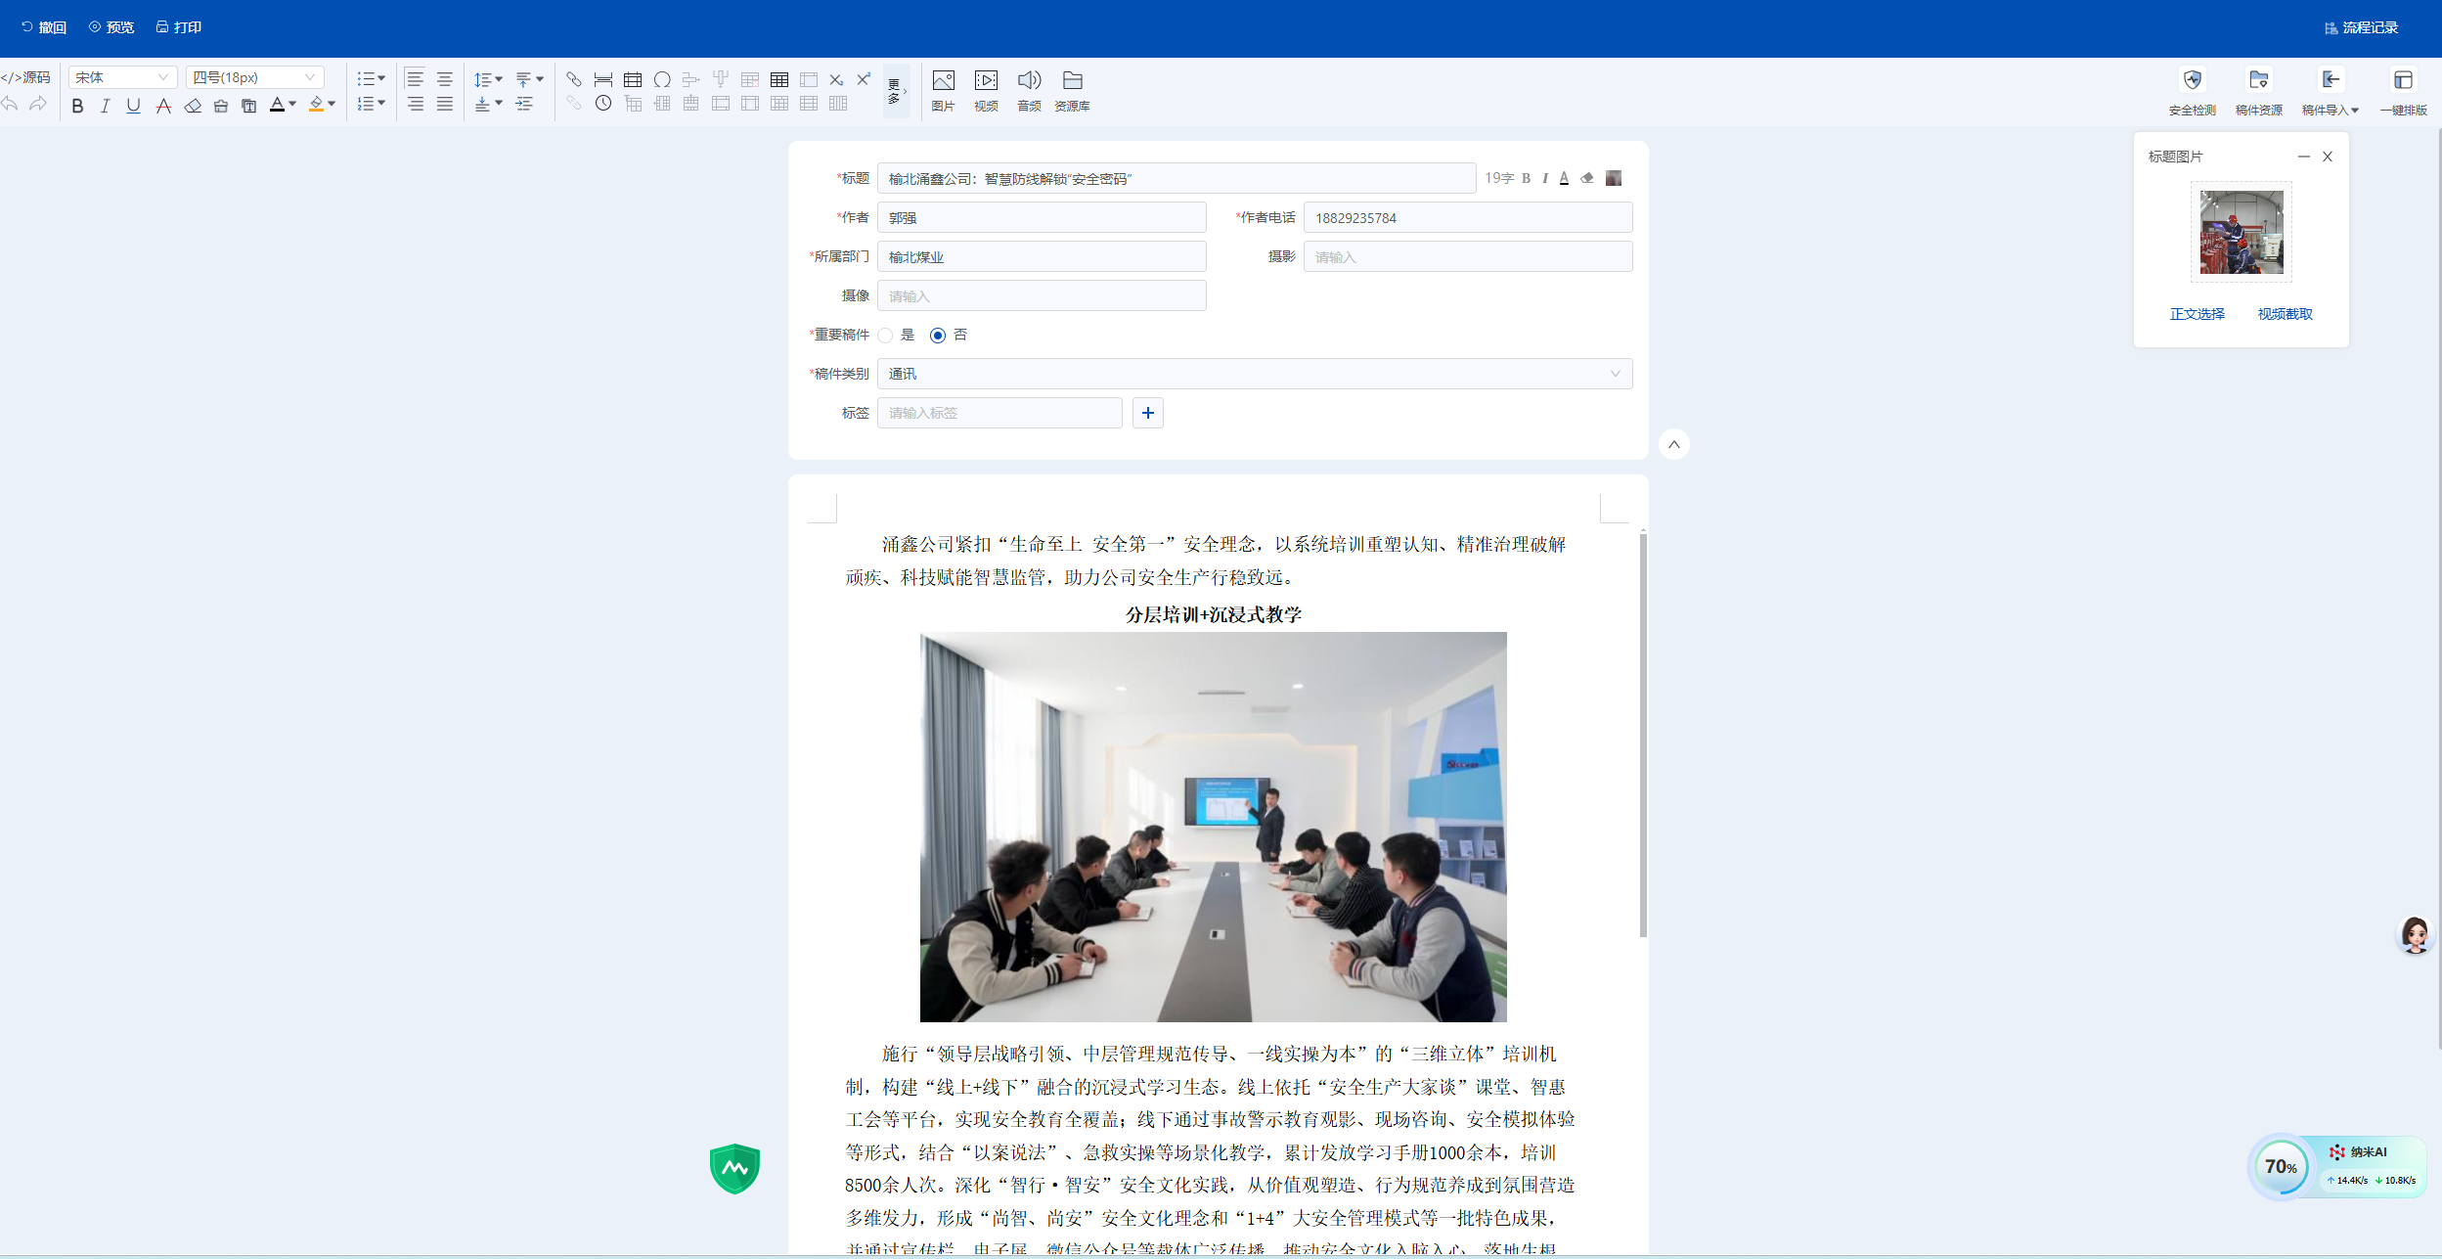Click 预览 in the top bar
This screenshot has height=1259, width=2442.
click(111, 27)
